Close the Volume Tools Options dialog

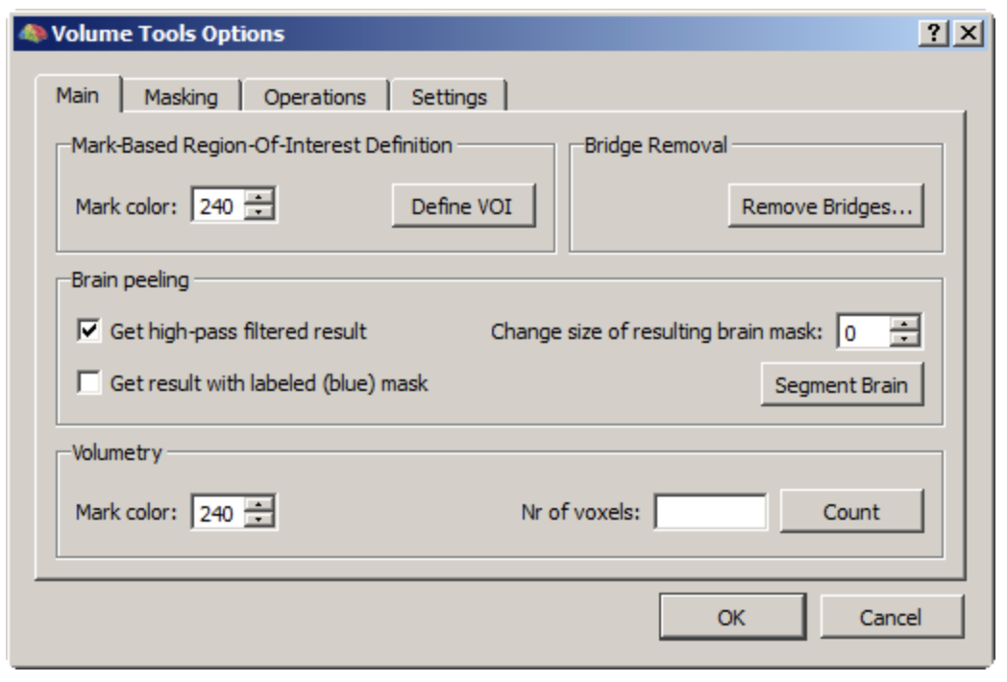(970, 34)
